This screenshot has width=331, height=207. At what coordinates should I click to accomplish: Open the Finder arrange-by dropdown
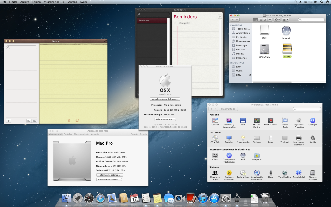tap(286, 20)
